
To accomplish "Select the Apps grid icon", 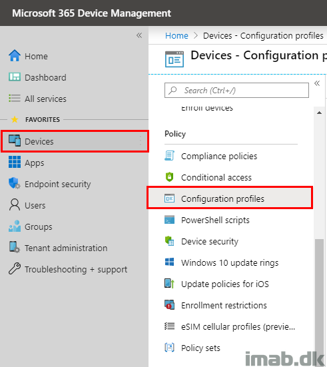I will pyautogui.click(x=15, y=163).
